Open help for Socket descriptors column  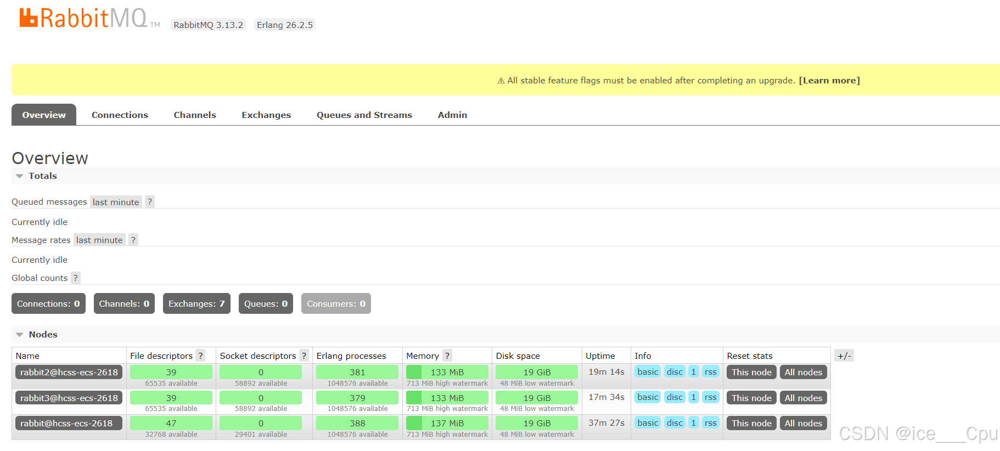click(x=304, y=356)
